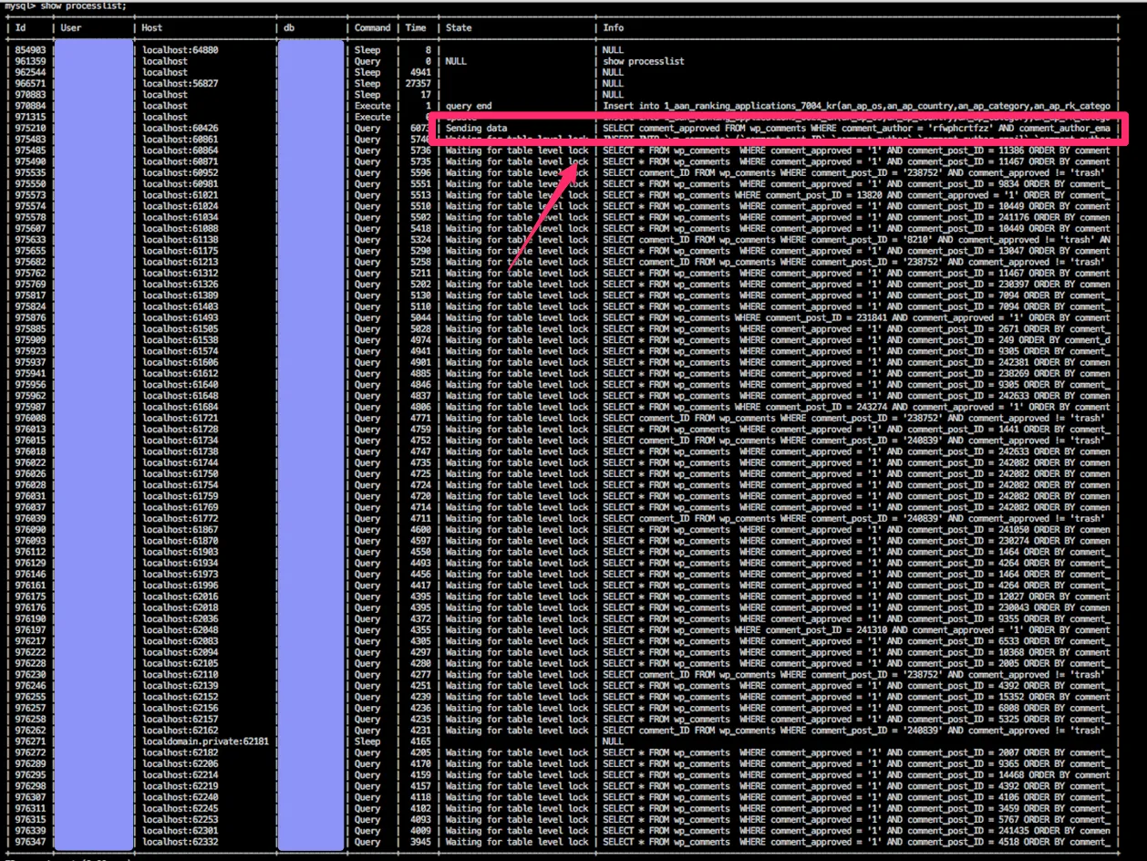Select process ID 976347 in last row

click(x=30, y=842)
